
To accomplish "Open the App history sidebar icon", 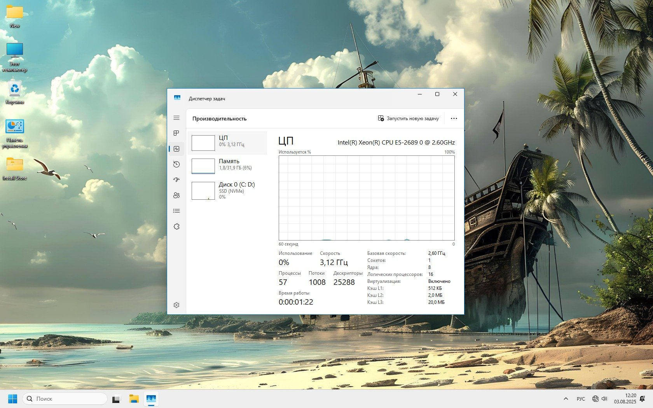I will click(x=176, y=164).
